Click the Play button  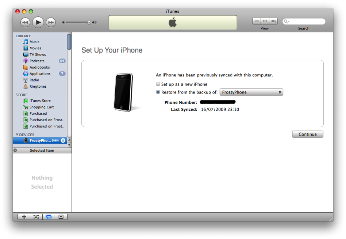[38, 22]
